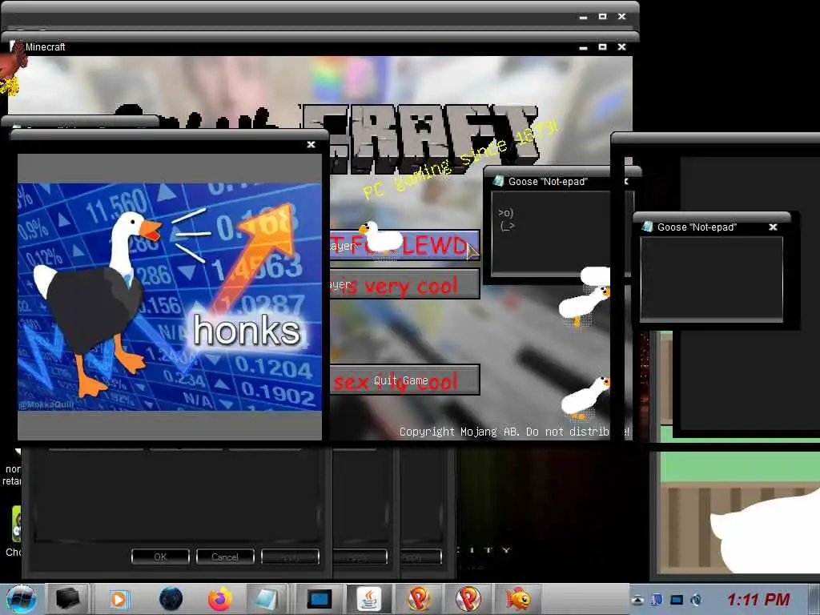Open the notepad sheet taskbar icon
Image resolution: width=820 pixels, height=615 pixels.
[x=267, y=599]
